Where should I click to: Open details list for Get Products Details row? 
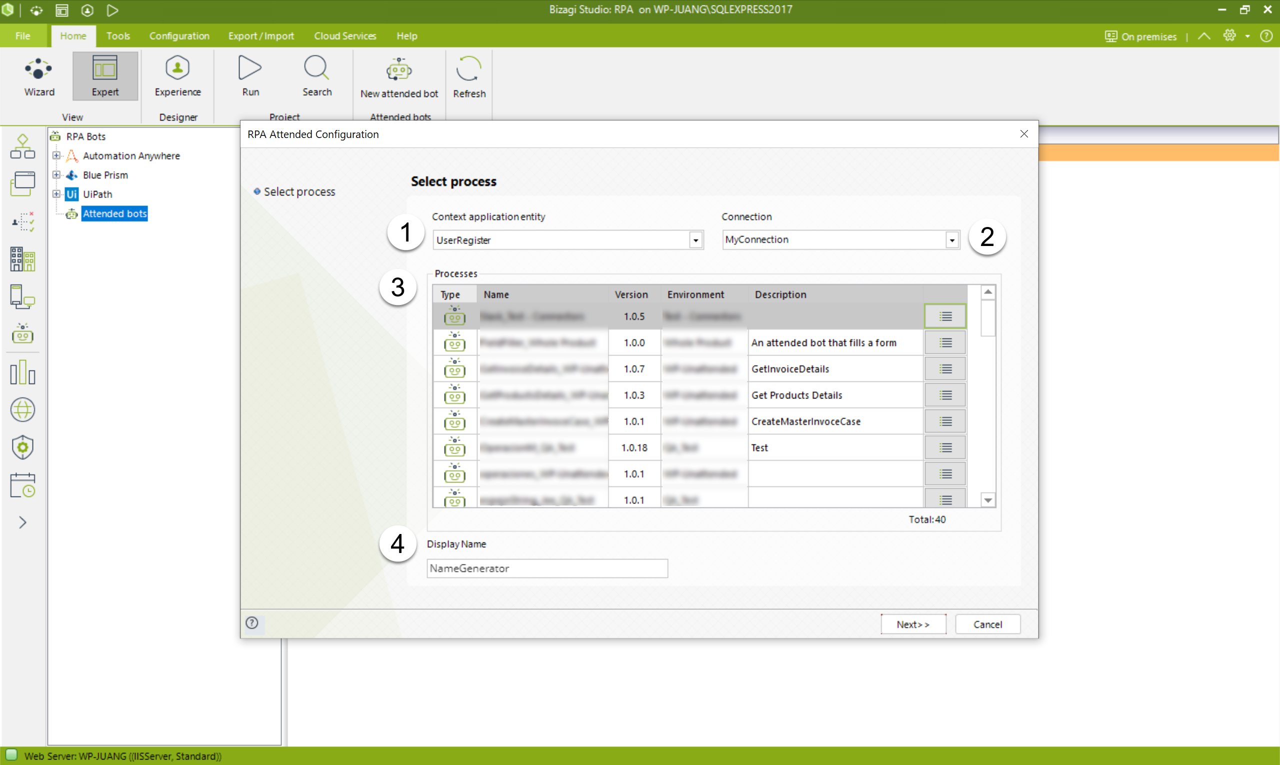coord(944,395)
